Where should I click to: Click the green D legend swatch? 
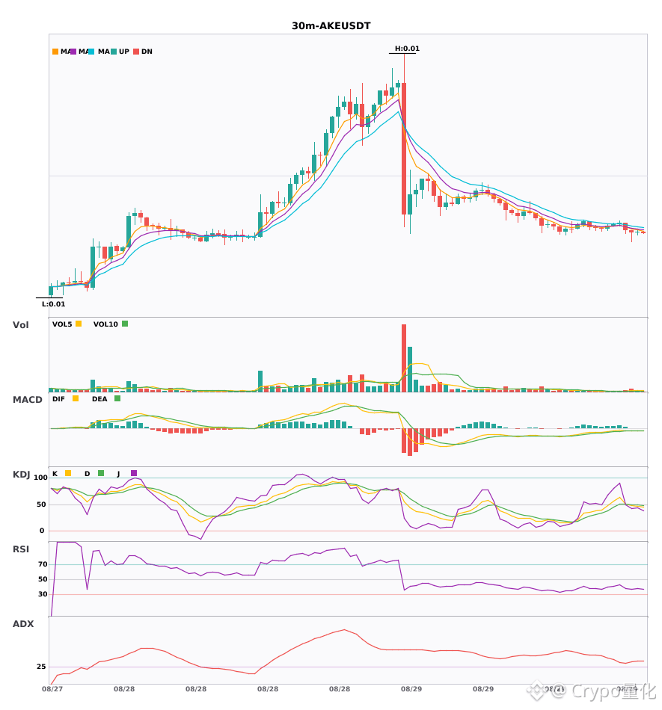pos(101,473)
